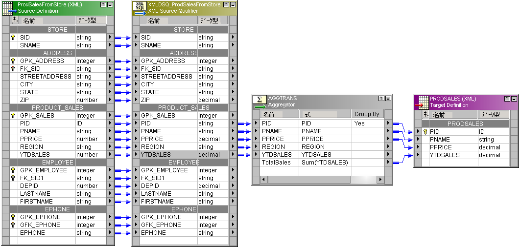Click the PRODSALES Target Definition icon
Screen dimensions: 520x247
click(x=422, y=102)
